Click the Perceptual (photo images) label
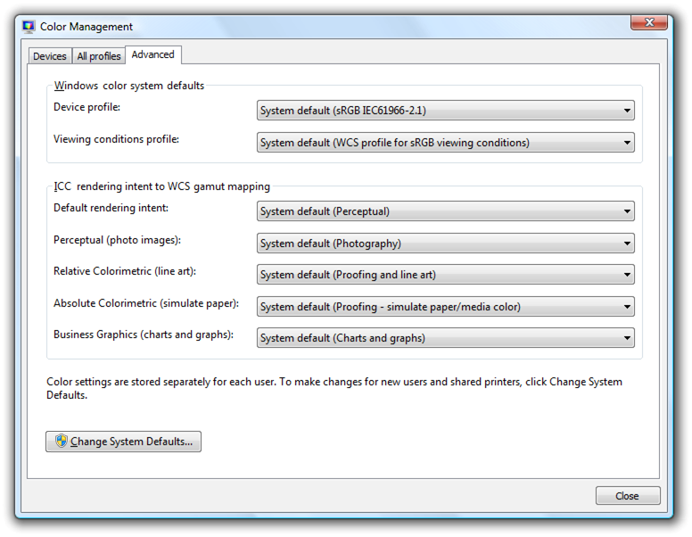The height and width of the screenshot is (537, 692). point(118,240)
